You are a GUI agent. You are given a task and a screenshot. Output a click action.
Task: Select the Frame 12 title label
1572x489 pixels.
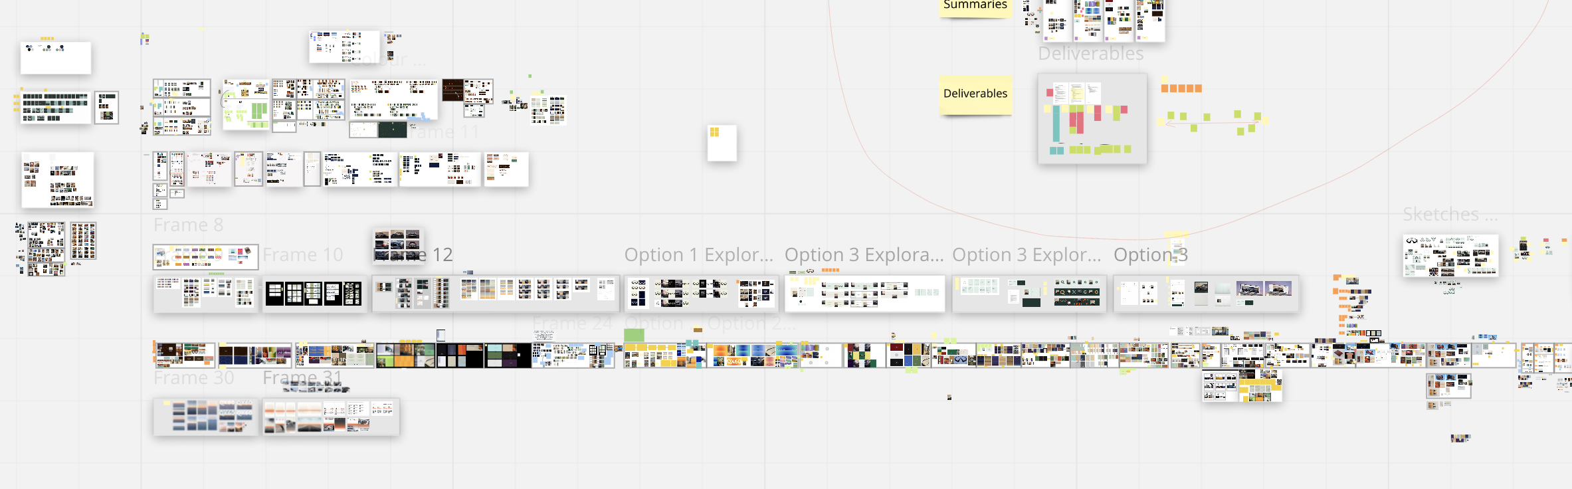(x=413, y=255)
